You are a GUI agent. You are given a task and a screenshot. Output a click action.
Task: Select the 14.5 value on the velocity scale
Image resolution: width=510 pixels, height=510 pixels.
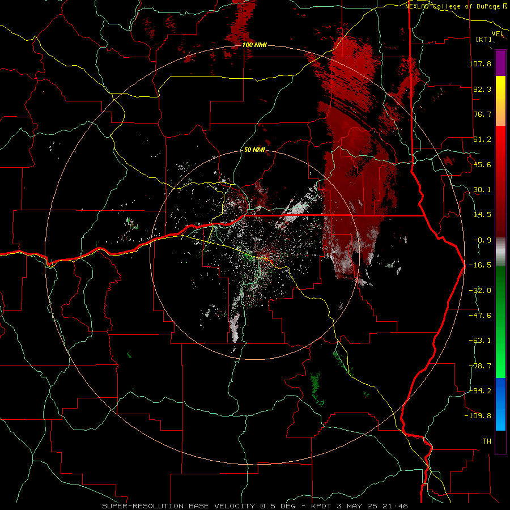[x=482, y=215]
